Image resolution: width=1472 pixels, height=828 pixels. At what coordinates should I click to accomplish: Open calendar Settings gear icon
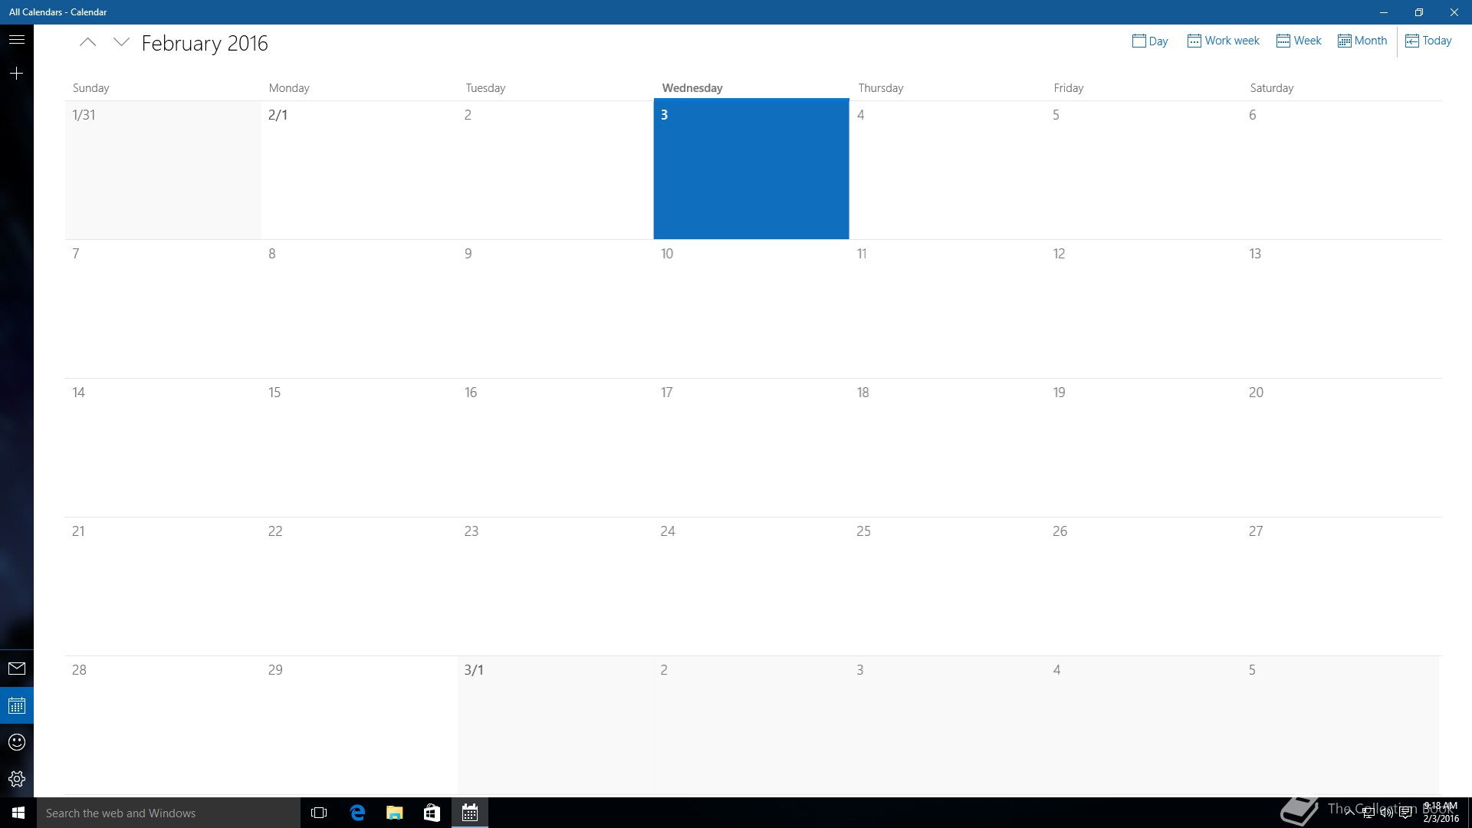pyautogui.click(x=16, y=779)
